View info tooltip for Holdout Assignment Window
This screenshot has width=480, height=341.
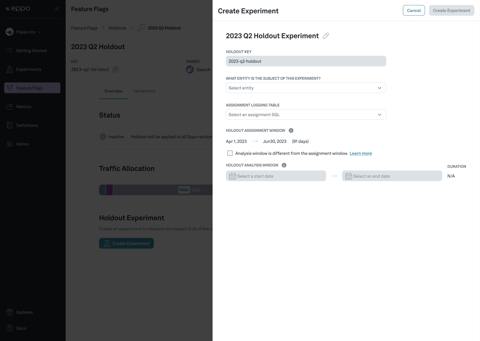point(291,130)
